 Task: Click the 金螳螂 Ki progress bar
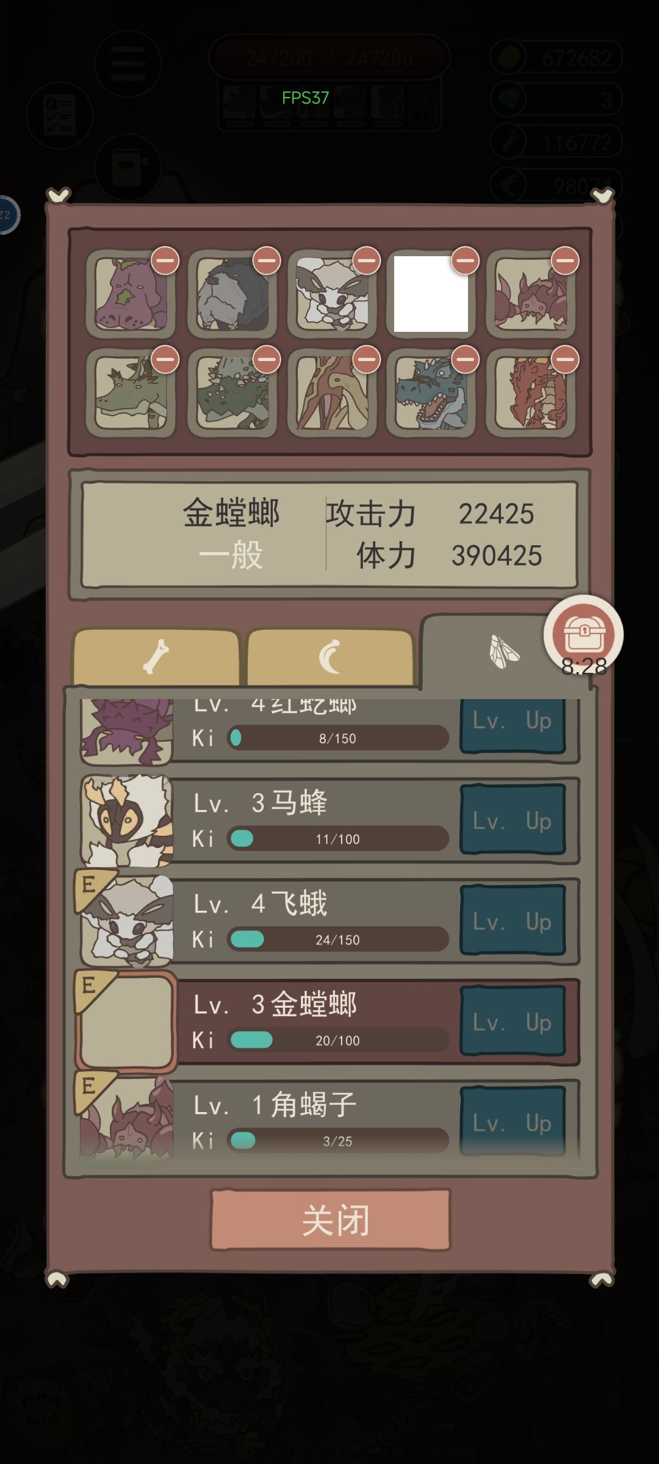point(338,1039)
